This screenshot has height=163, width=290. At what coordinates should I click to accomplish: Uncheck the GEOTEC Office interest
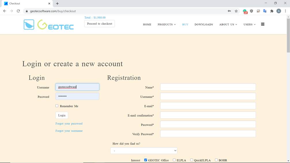tap(146, 160)
